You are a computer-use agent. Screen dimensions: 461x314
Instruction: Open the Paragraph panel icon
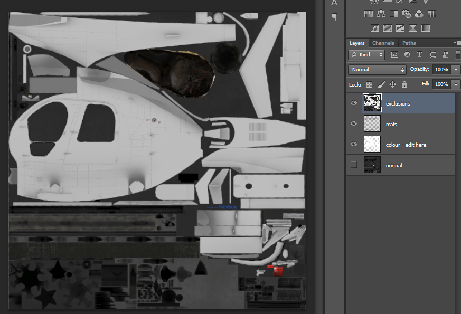(334, 17)
